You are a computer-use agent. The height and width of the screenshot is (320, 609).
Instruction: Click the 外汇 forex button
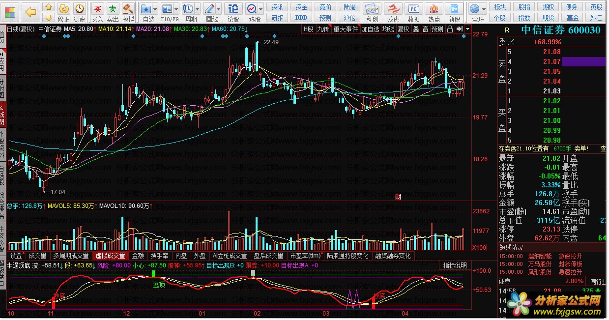click(596, 17)
